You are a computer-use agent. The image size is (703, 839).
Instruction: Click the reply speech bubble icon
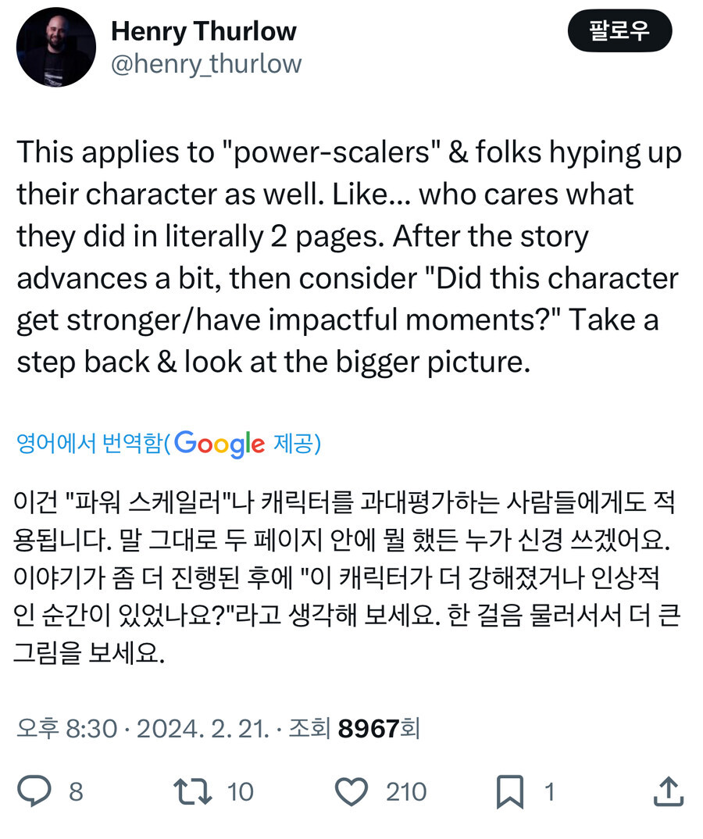(34, 791)
